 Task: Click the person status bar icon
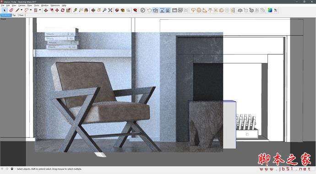pos(12,169)
